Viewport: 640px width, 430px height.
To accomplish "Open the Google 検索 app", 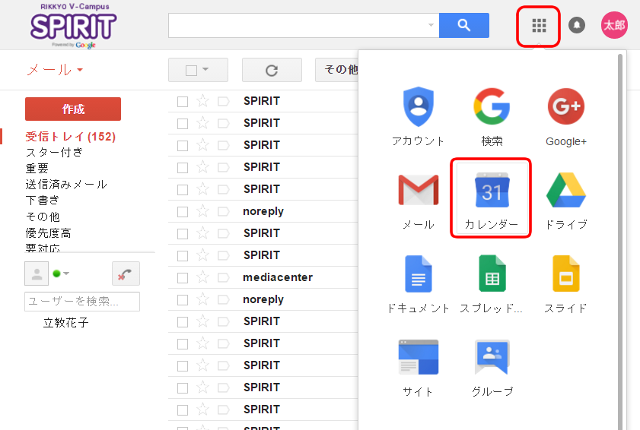I will (x=492, y=116).
